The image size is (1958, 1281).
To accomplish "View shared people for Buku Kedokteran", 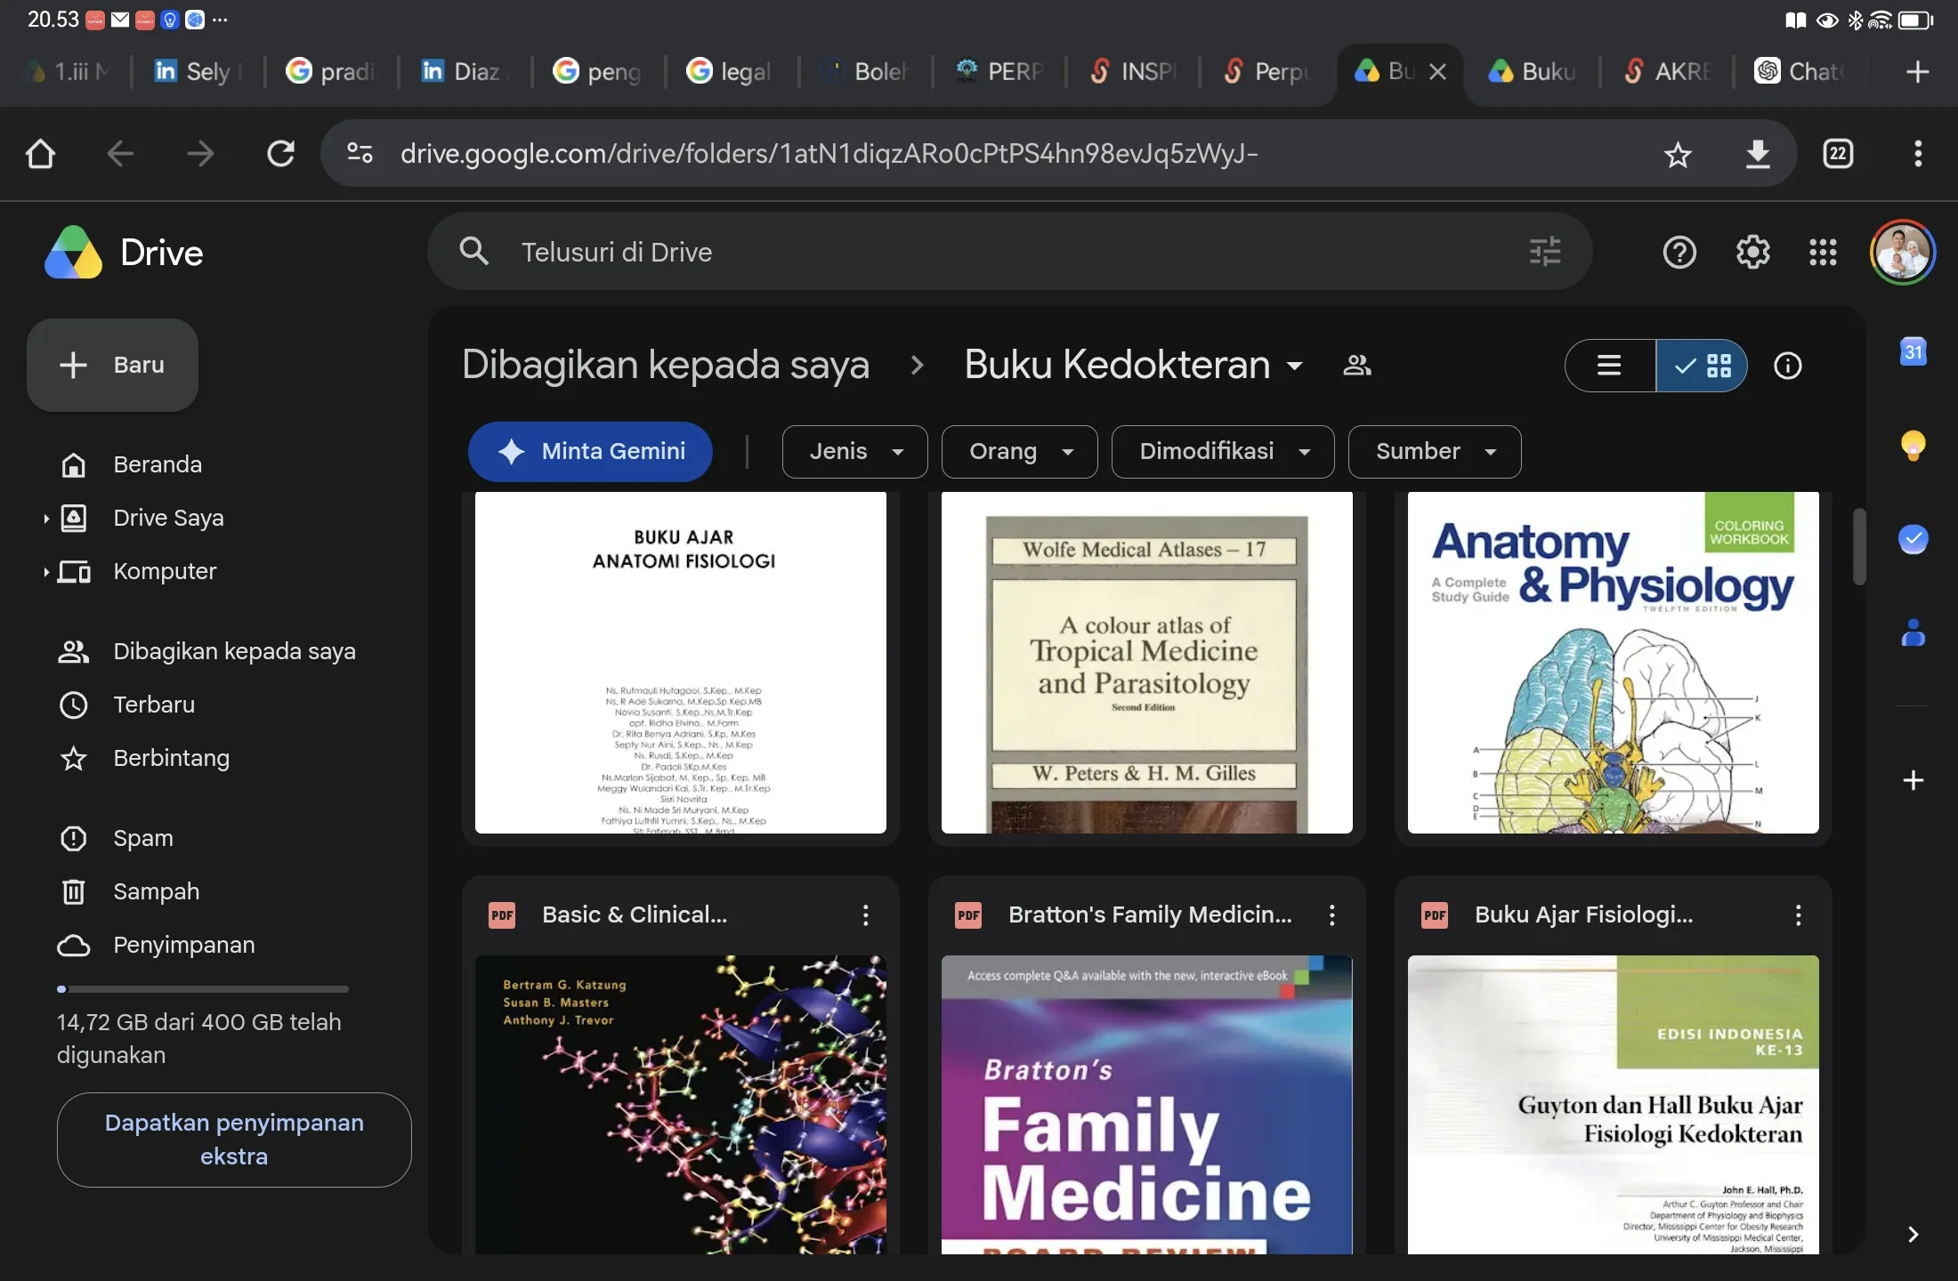I will click(x=1357, y=366).
